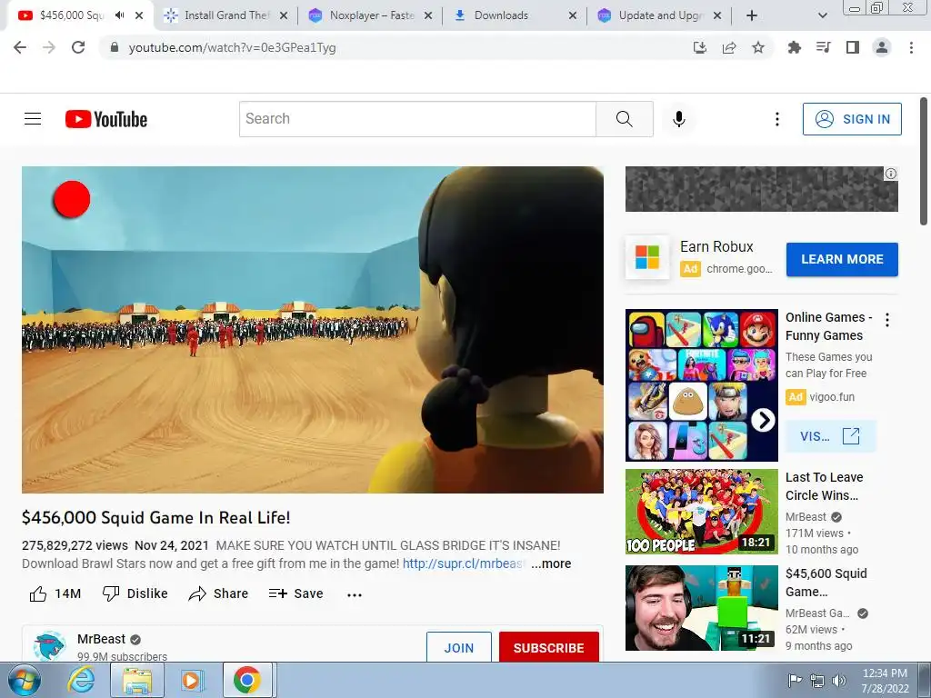Like the video with thumbs up
931x698 pixels.
coord(38,593)
